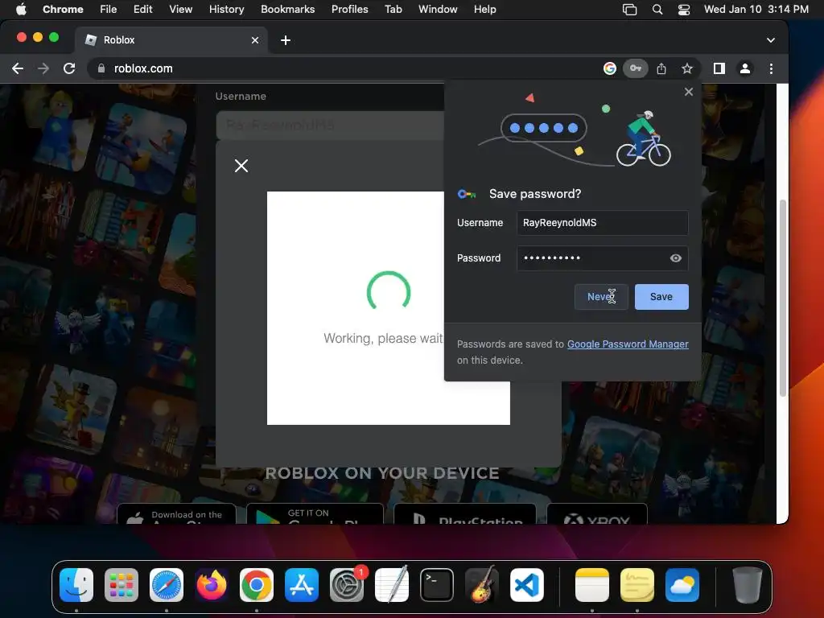
Task: Open TextEdit from the dock
Action: (x=392, y=585)
